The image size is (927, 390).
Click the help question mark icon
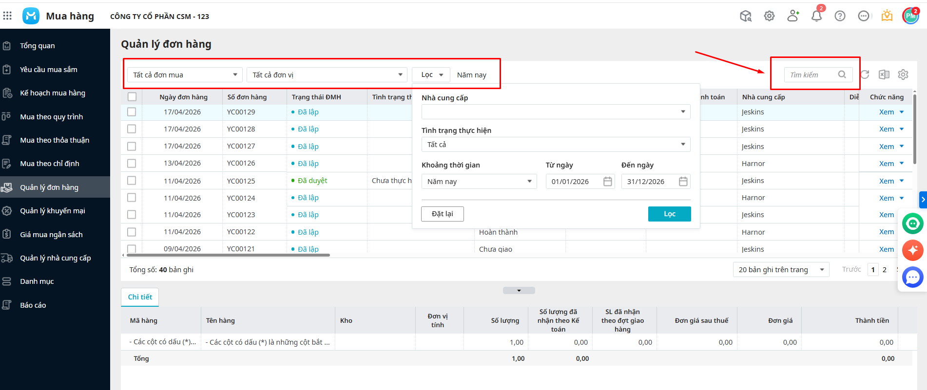(x=840, y=16)
